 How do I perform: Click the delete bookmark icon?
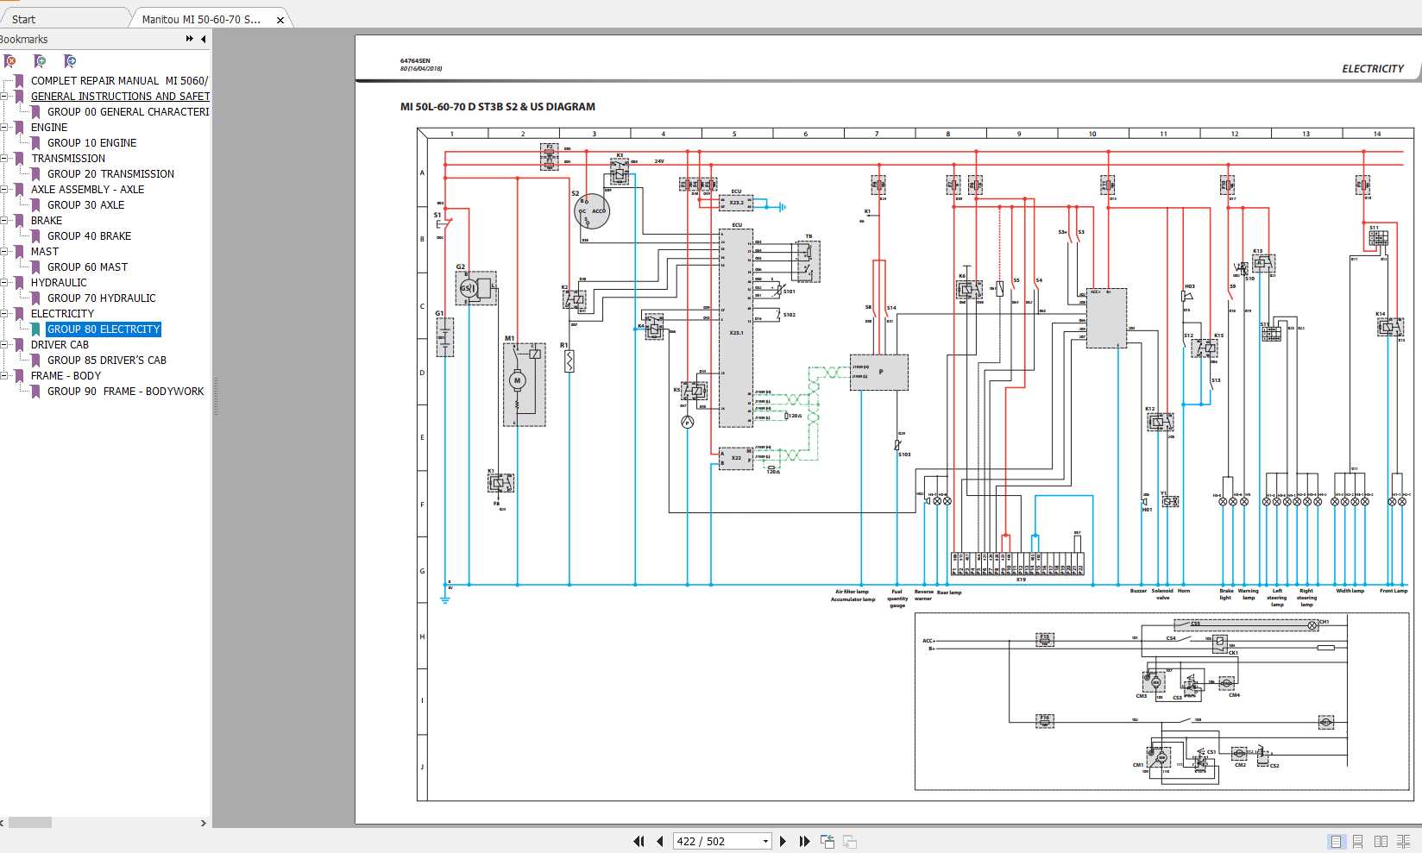tap(9, 61)
